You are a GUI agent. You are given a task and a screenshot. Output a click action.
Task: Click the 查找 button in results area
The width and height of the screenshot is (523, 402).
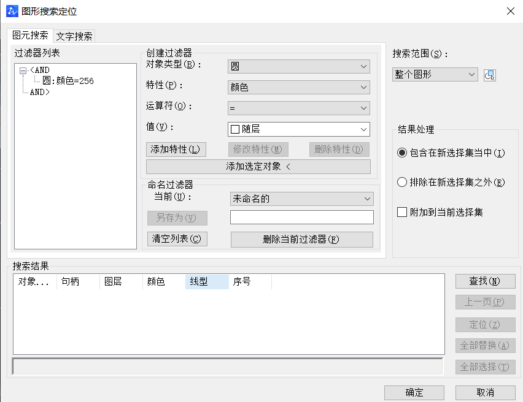click(485, 281)
